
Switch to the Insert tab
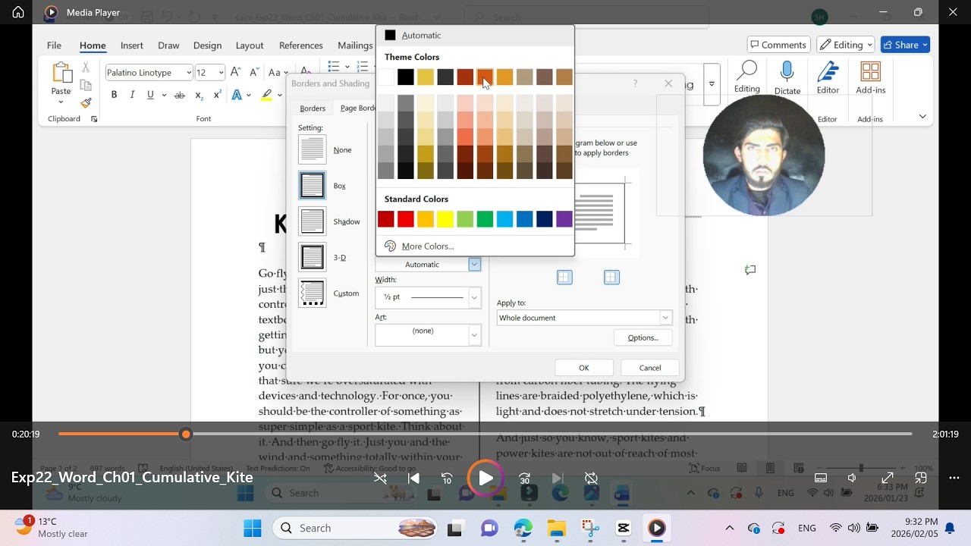pos(131,45)
